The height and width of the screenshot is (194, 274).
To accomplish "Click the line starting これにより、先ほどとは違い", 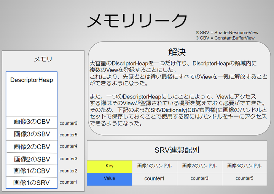I will [x=178, y=77].
